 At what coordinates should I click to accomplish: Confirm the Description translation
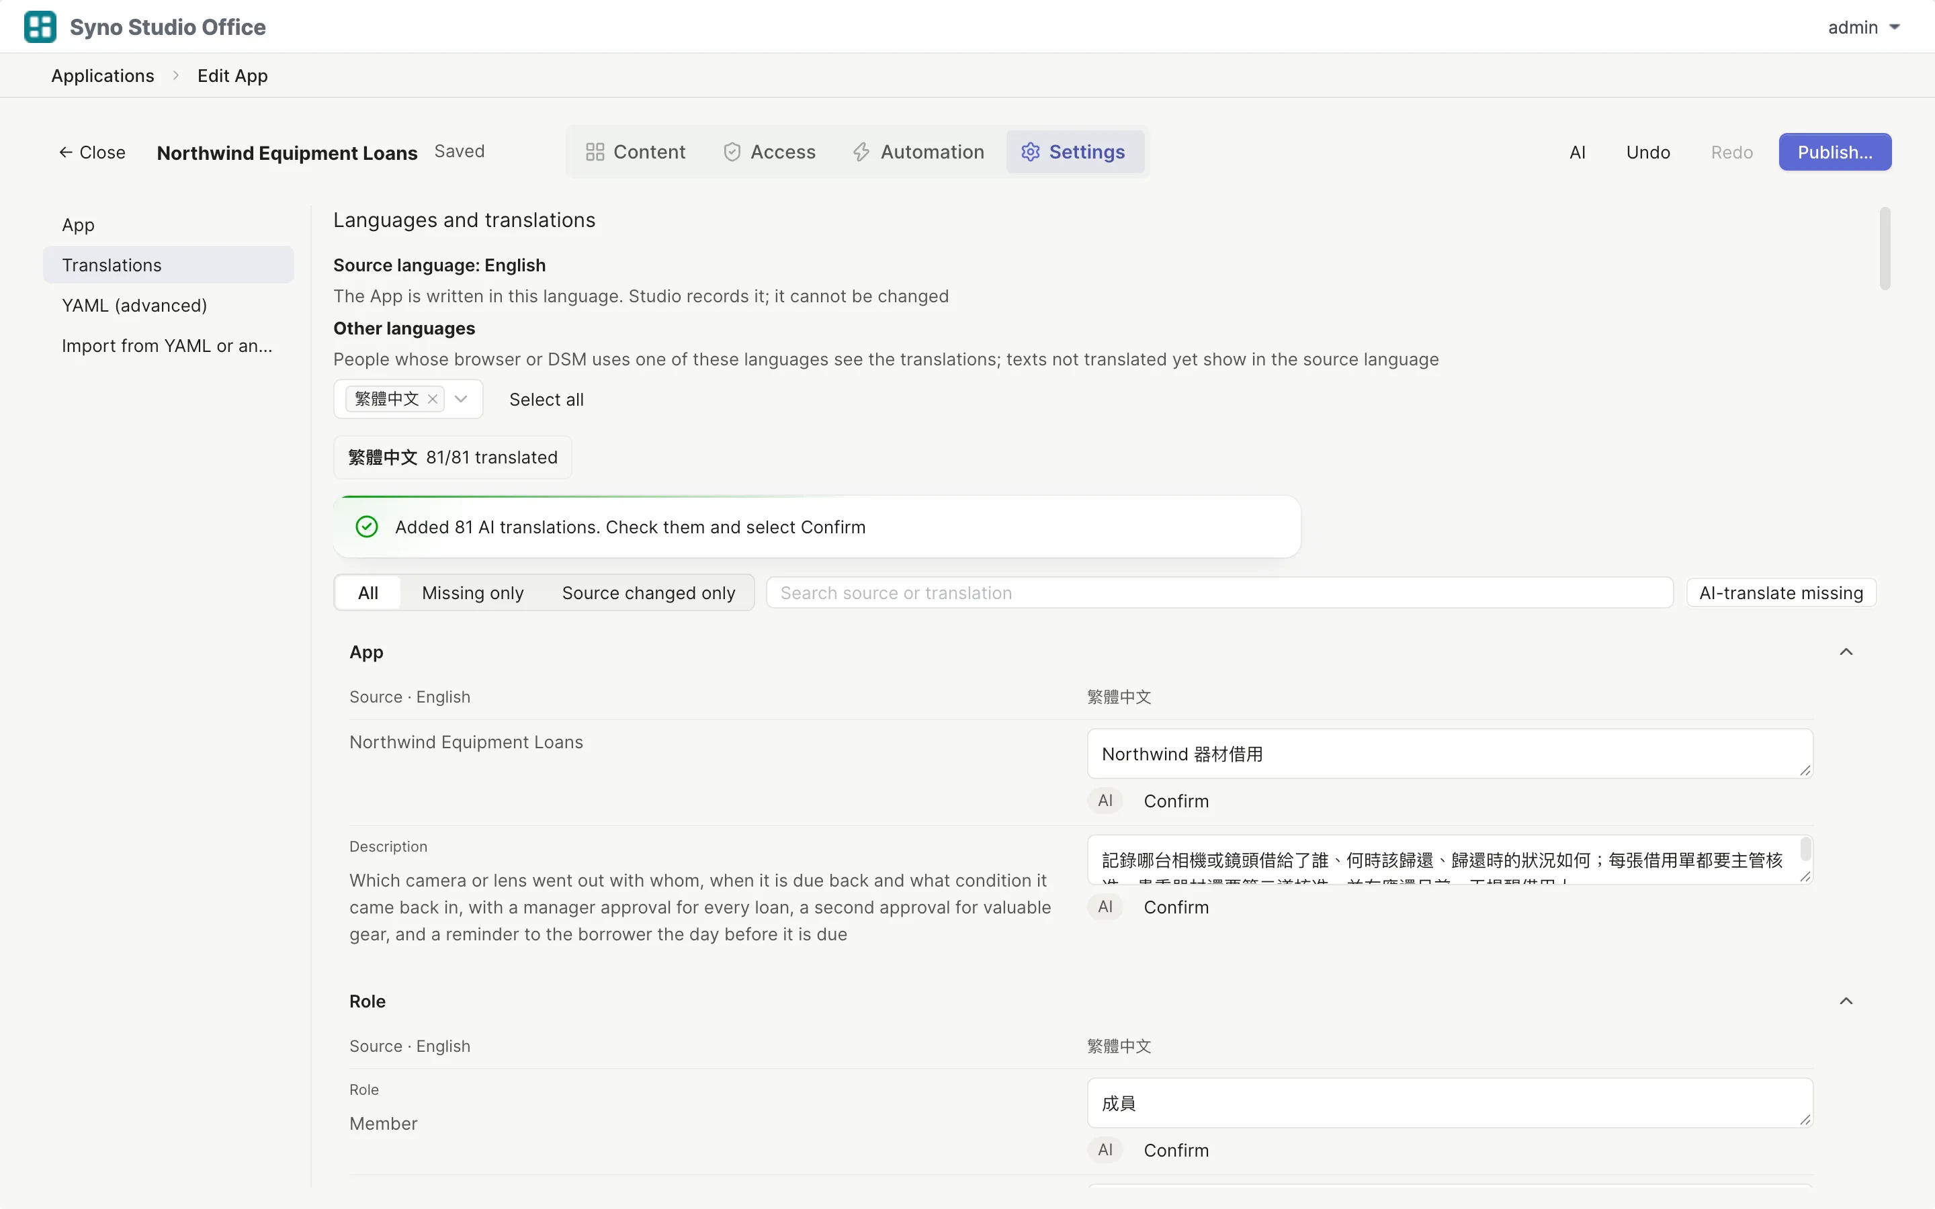pyautogui.click(x=1175, y=907)
